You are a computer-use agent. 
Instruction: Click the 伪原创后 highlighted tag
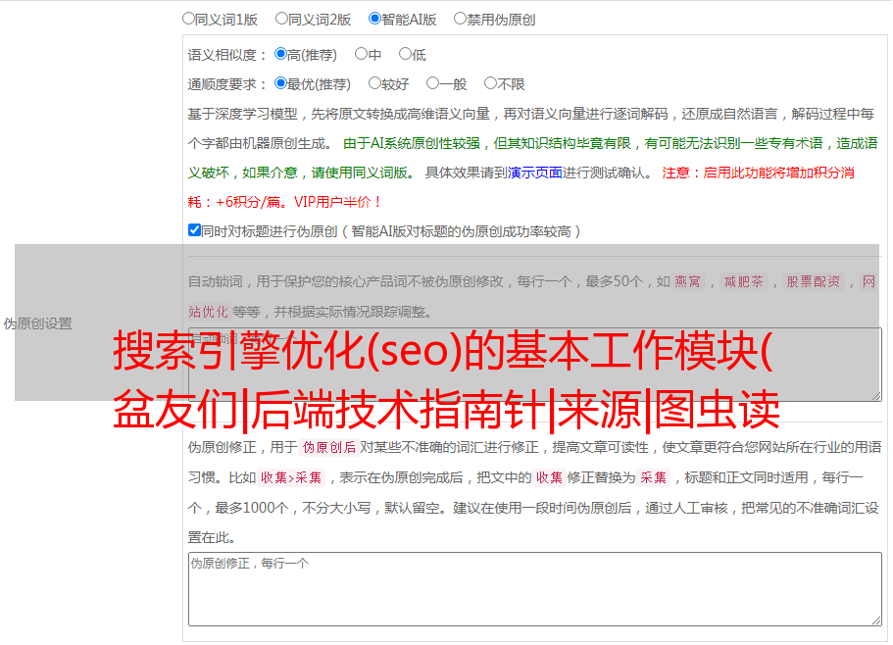click(x=329, y=447)
